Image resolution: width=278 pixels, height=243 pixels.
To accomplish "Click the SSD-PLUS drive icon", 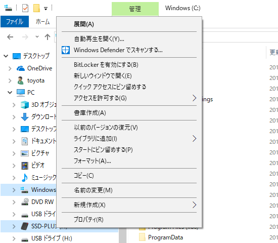I will point(25,226).
